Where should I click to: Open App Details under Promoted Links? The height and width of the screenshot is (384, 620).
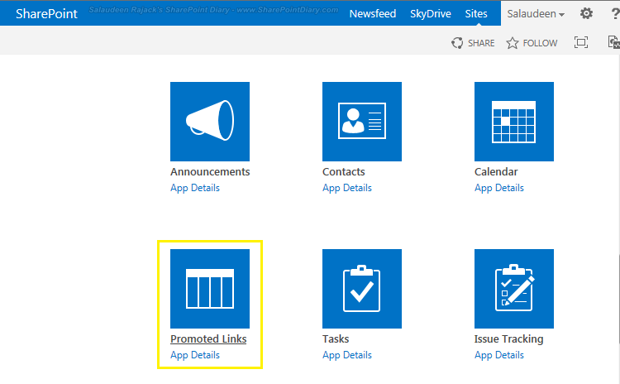195,355
